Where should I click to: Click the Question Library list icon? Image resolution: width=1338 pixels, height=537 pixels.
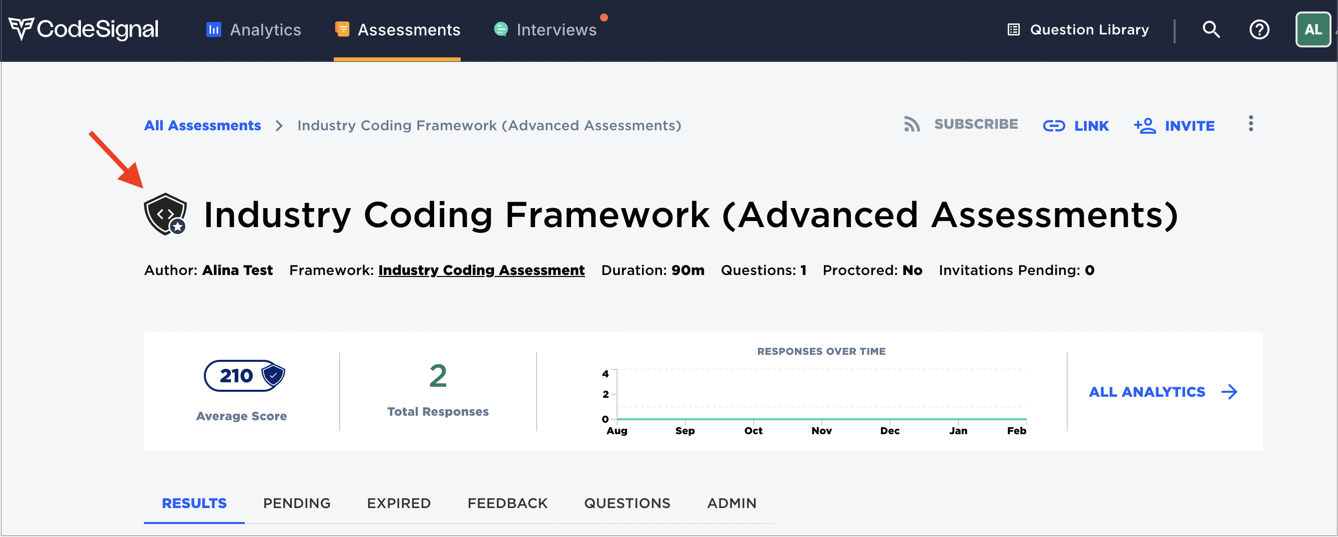(x=1013, y=29)
